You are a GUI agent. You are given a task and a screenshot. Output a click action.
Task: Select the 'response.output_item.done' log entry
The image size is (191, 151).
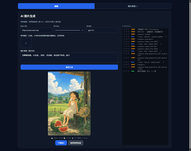click(145, 46)
